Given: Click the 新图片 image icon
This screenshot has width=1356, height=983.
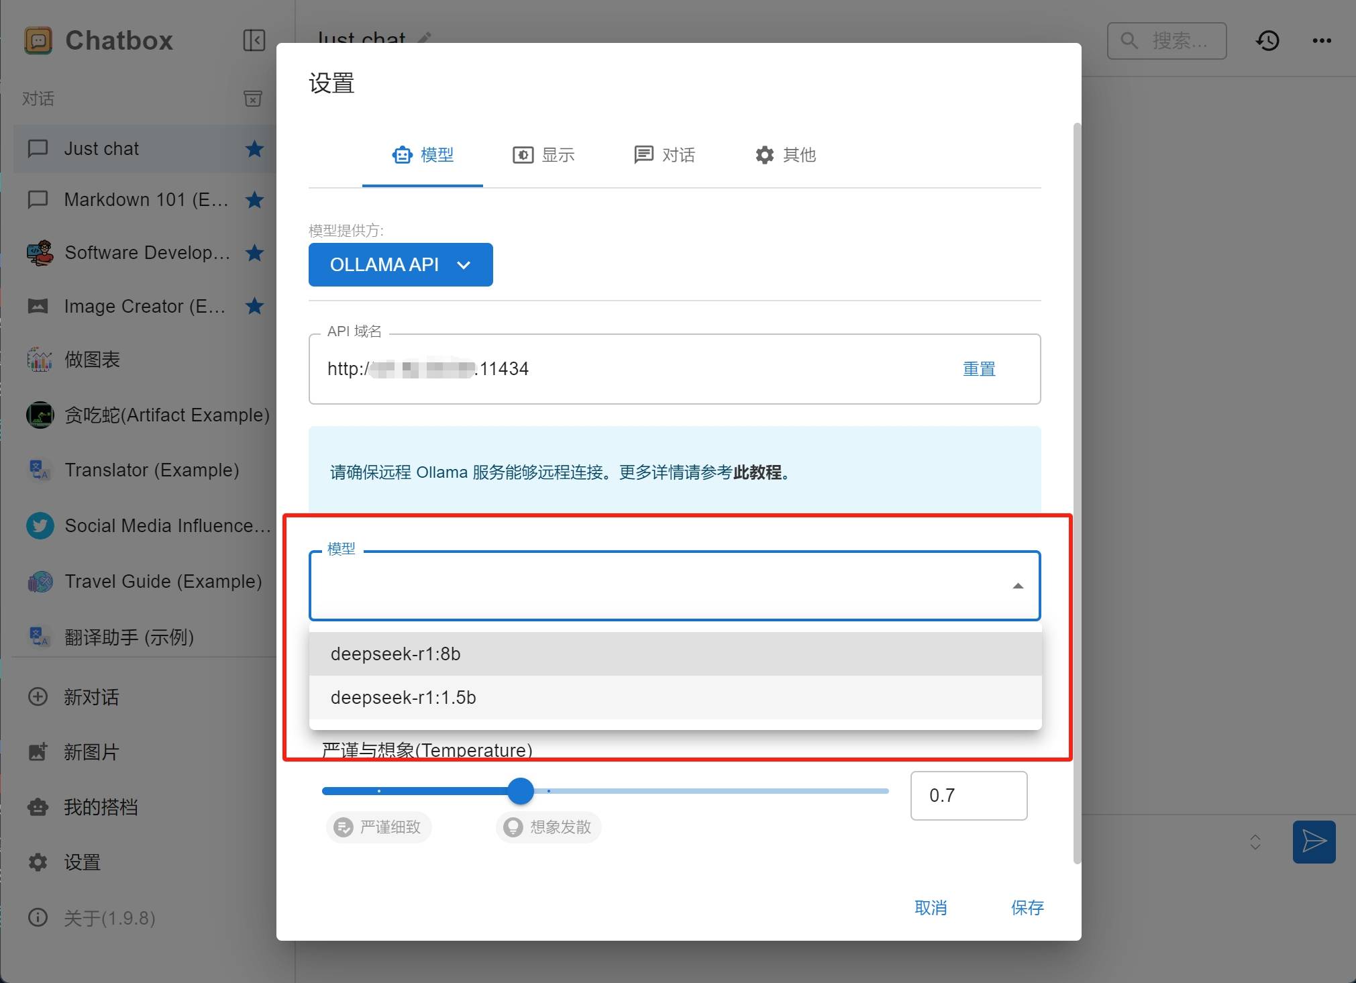Looking at the screenshot, I should tap(38, 752).
